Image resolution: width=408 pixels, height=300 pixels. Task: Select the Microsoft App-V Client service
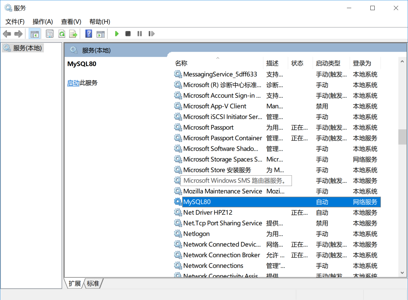215,106
